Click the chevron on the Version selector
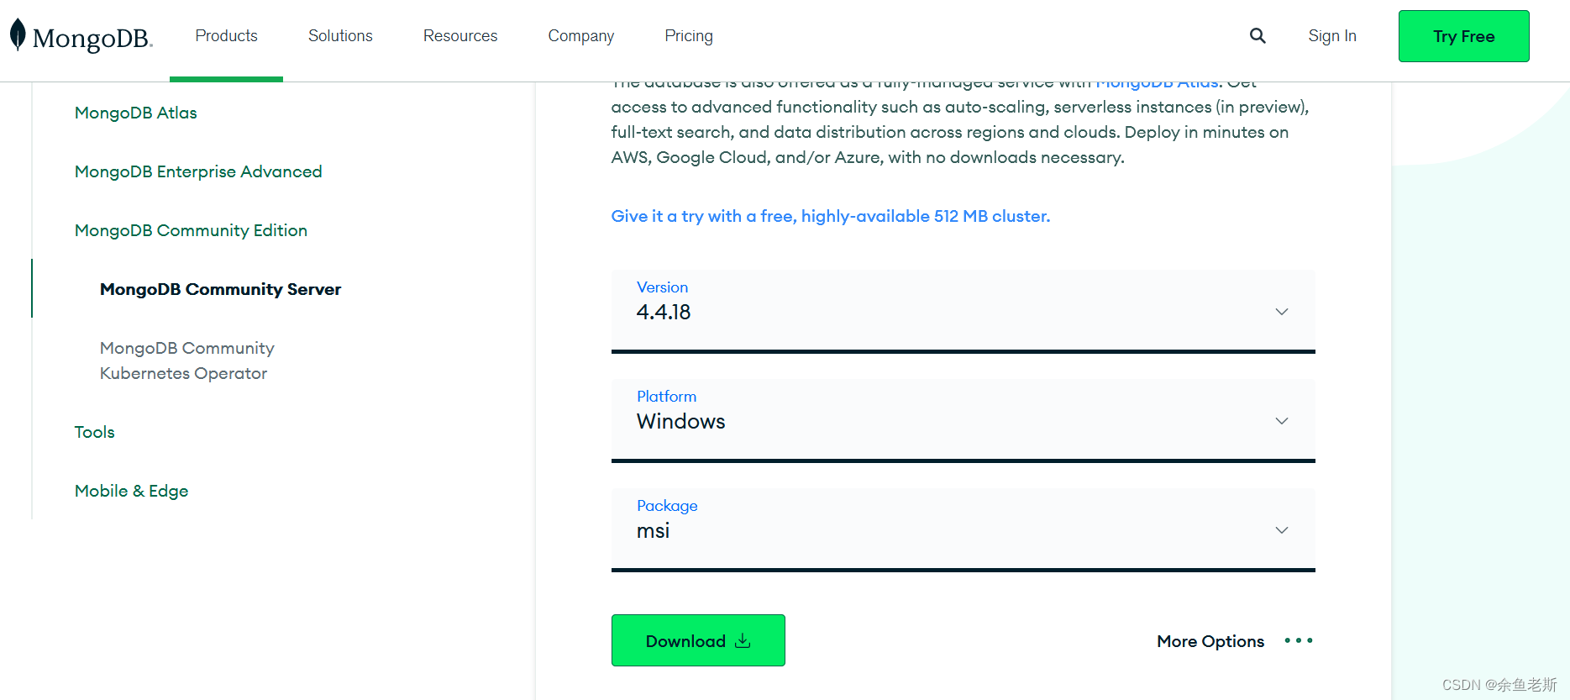Image resolution: width=1570 pixels, height=700 pixels. coord(1281,312)
